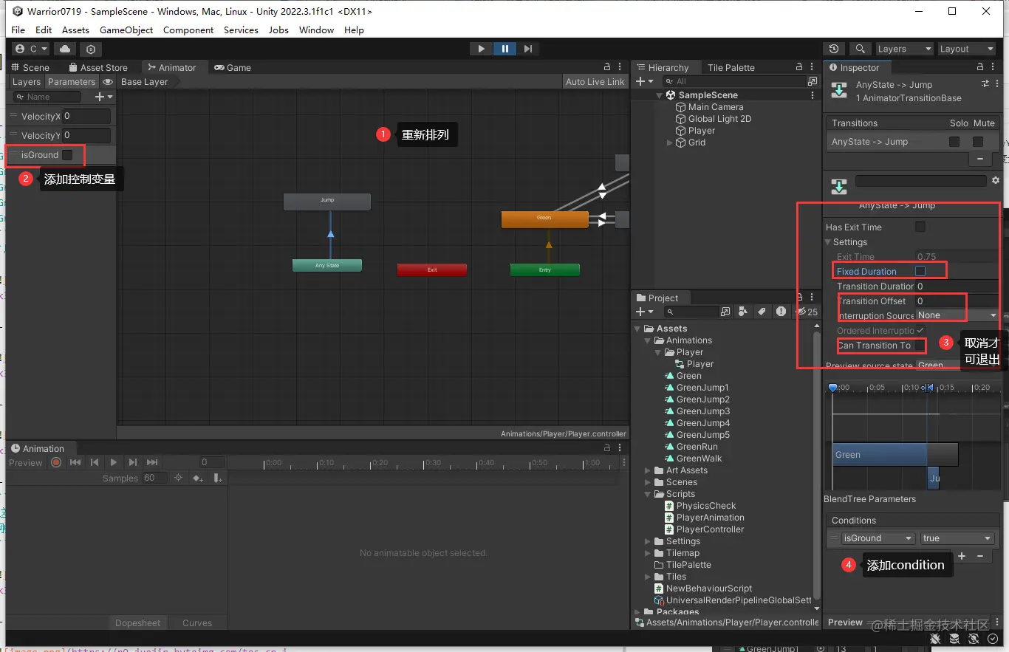
Task: Open the Interruption Source dropdown
Action: point(957,315)
